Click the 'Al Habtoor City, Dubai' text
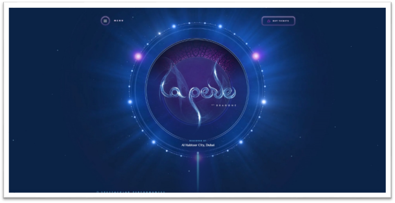Screen dimensions: 395x203 point(198,145)
